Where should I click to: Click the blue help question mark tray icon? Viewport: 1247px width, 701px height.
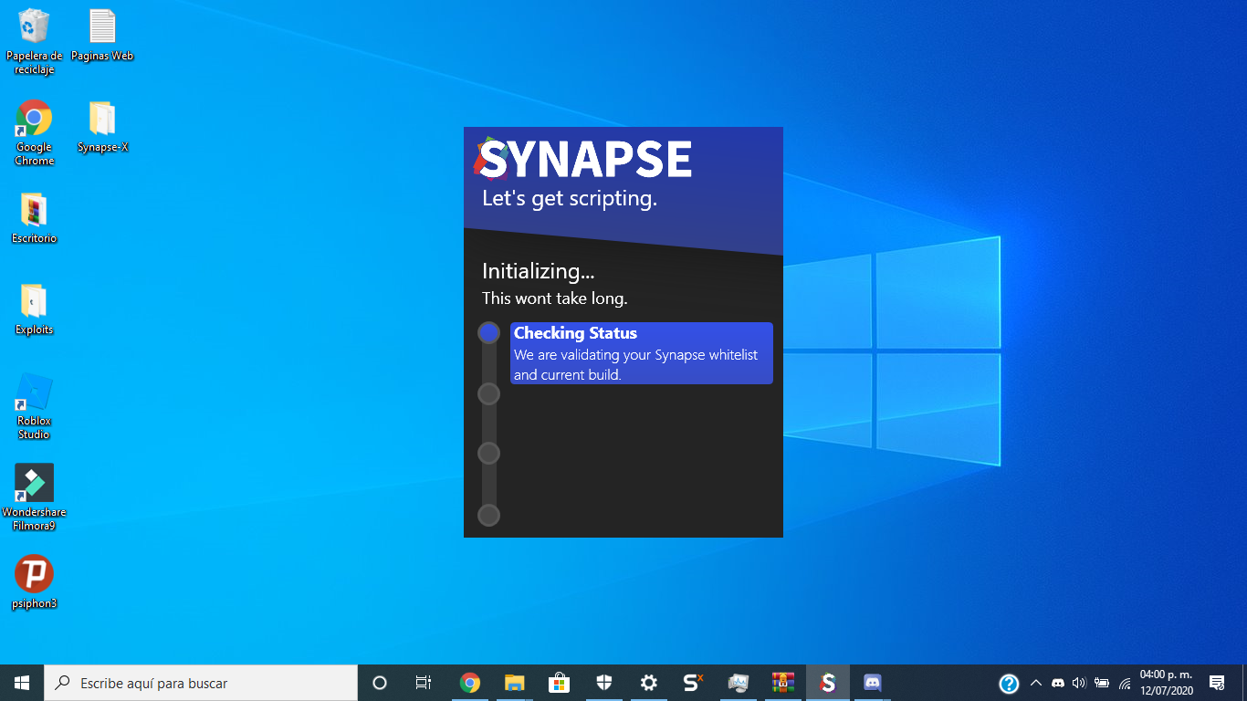click(1009, 684)
